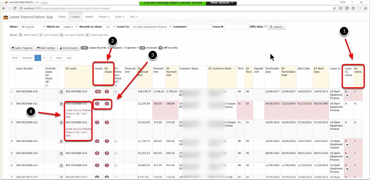Go to page 3 in pagination
370x180 pixels.
[x=51, y=58]
